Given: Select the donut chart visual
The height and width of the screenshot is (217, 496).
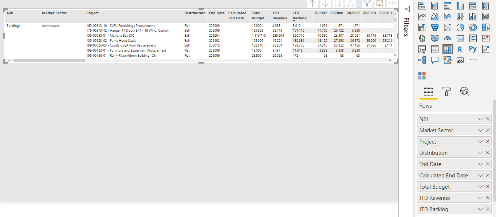Looking at the screenshot, I should point(473,27).
